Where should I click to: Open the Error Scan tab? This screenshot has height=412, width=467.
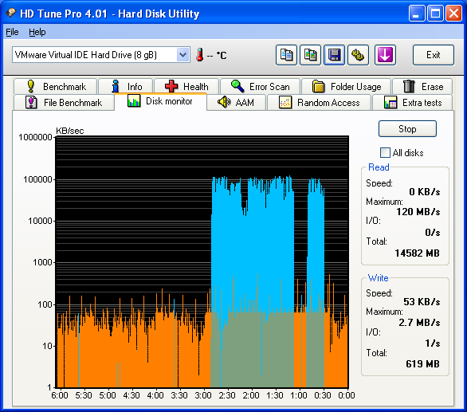(260, 86)
